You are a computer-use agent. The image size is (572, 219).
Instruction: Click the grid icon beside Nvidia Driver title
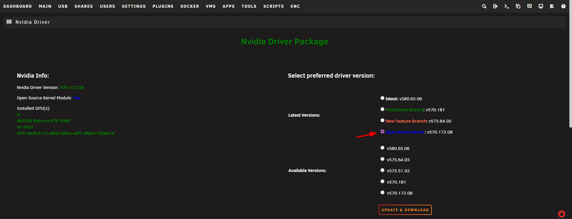[x=9, y=22]
